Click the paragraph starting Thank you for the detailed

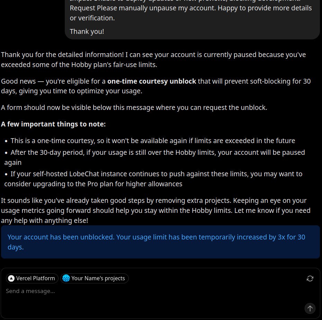(x=153, y=59)
